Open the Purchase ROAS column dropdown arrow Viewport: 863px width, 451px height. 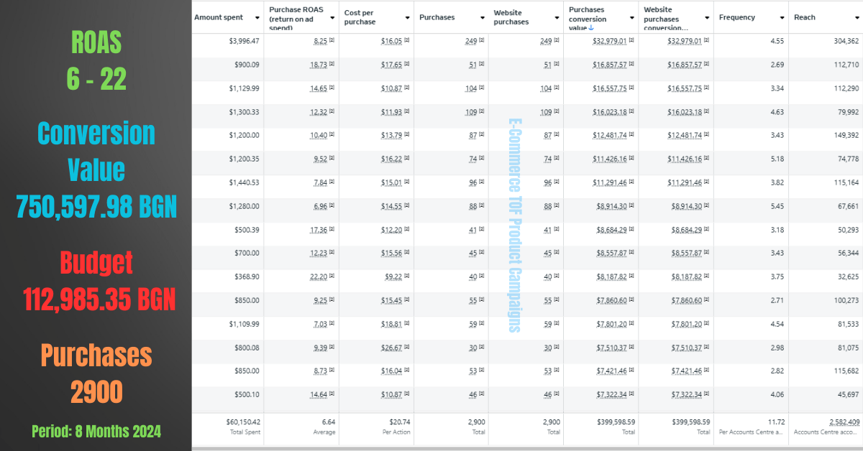pyautogui.click(x=332, y=17)
